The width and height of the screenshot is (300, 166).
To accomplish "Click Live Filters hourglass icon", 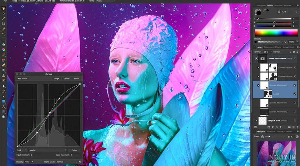I will pyautogui.click(x=281, y=127).
